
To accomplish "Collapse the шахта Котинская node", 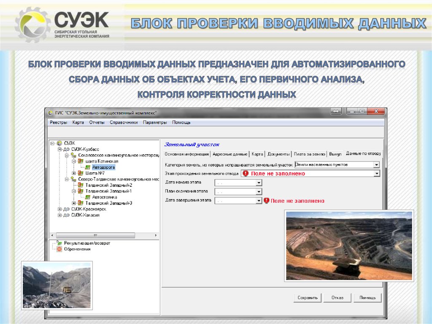I will (x=73, y=161).
